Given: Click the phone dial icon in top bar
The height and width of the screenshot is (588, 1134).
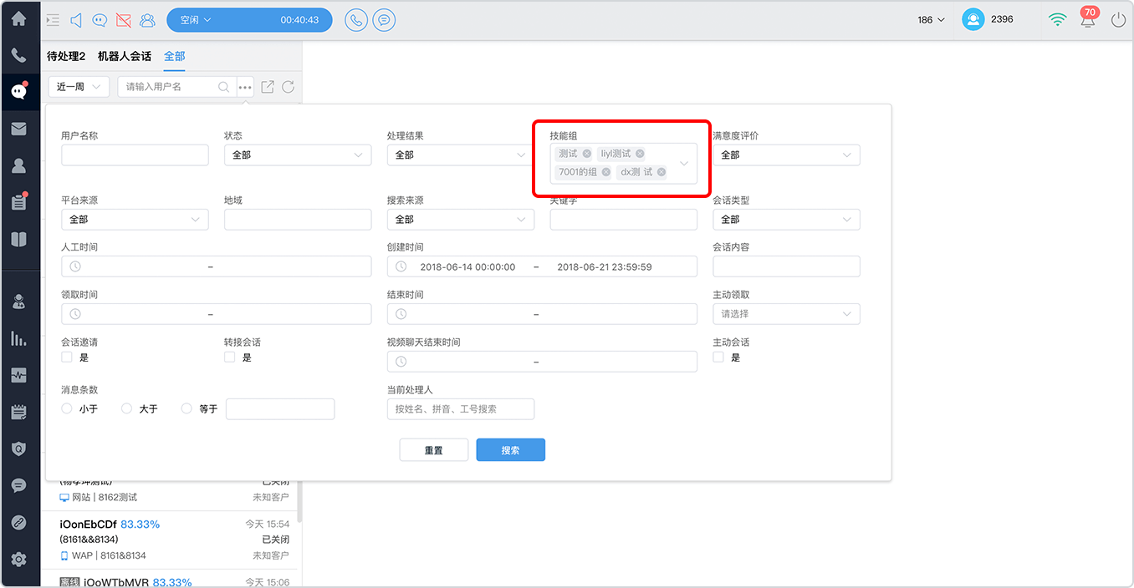Looking at the screenshot, I should click(x=356, y=20).
